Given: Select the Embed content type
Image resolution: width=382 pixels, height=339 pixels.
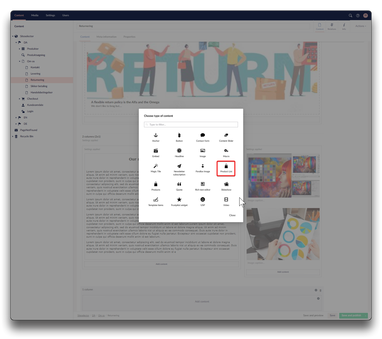Looking at the screenshot, I should tap(156, 153).
